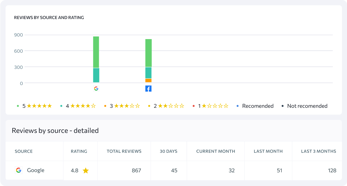Toggle the 5 stars legend entry
Image resolution: width=347 pixels, height=186 pixels.
tap(34, 106)
